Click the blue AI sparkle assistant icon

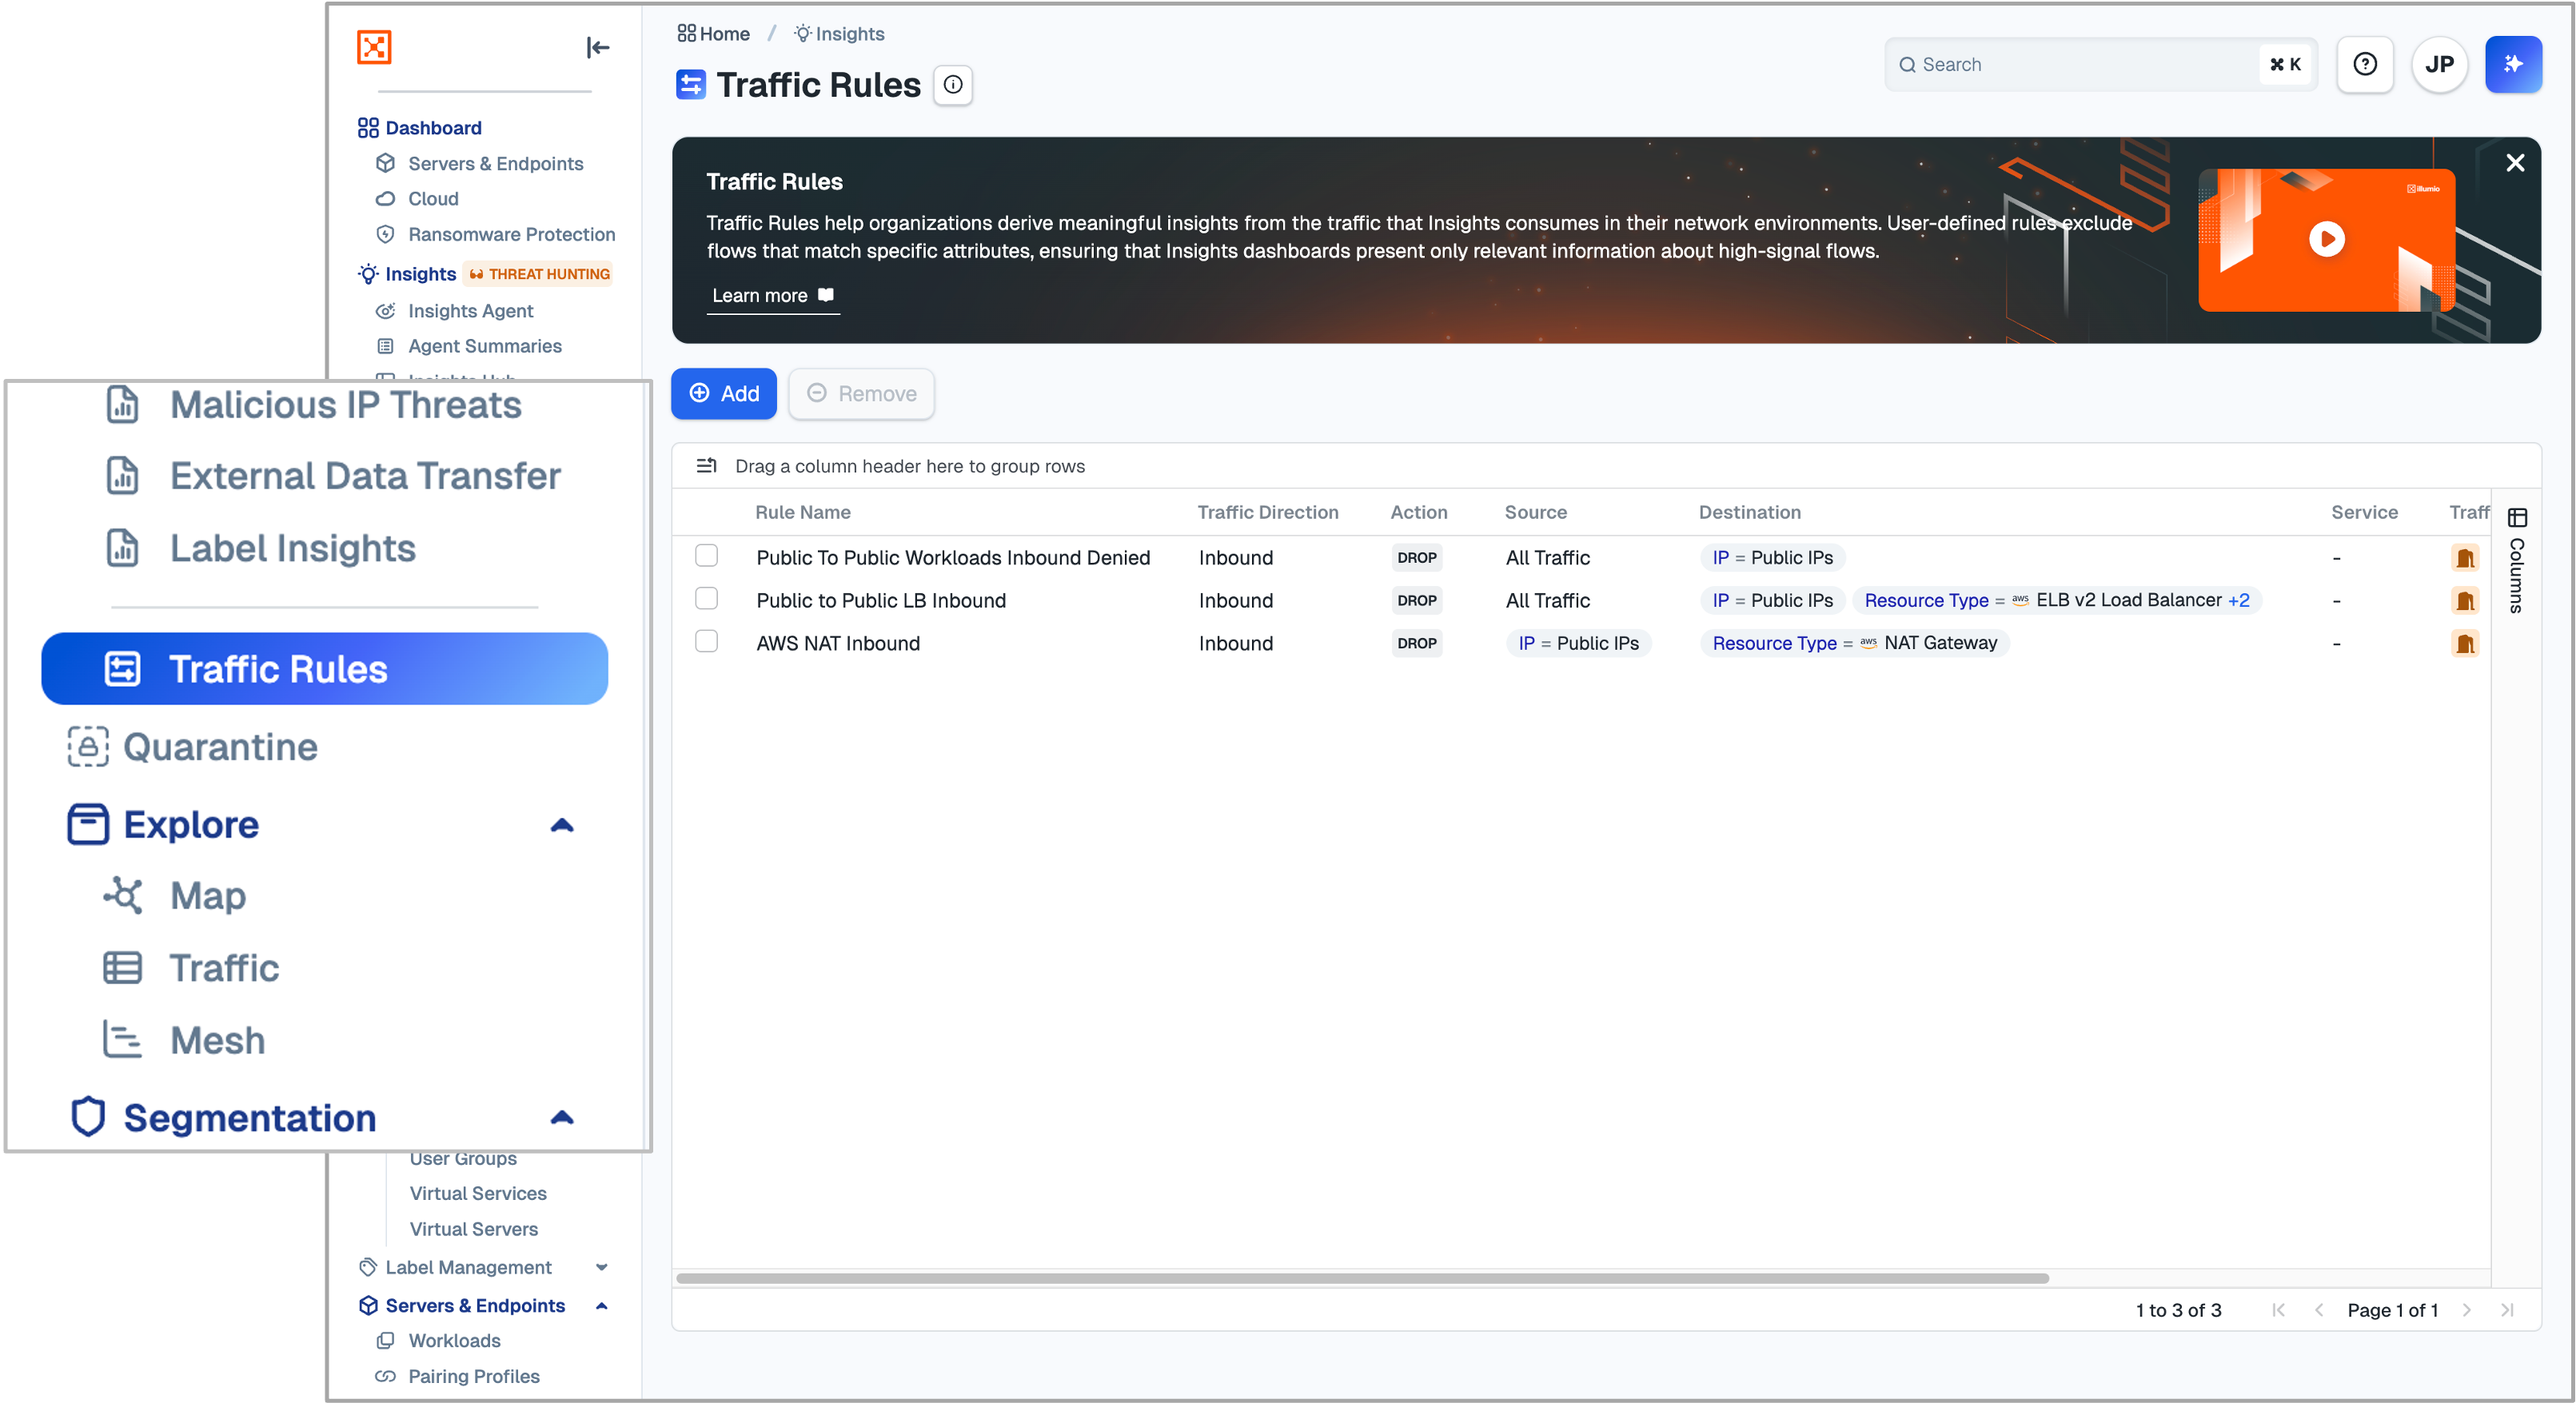pos(2513,64)
